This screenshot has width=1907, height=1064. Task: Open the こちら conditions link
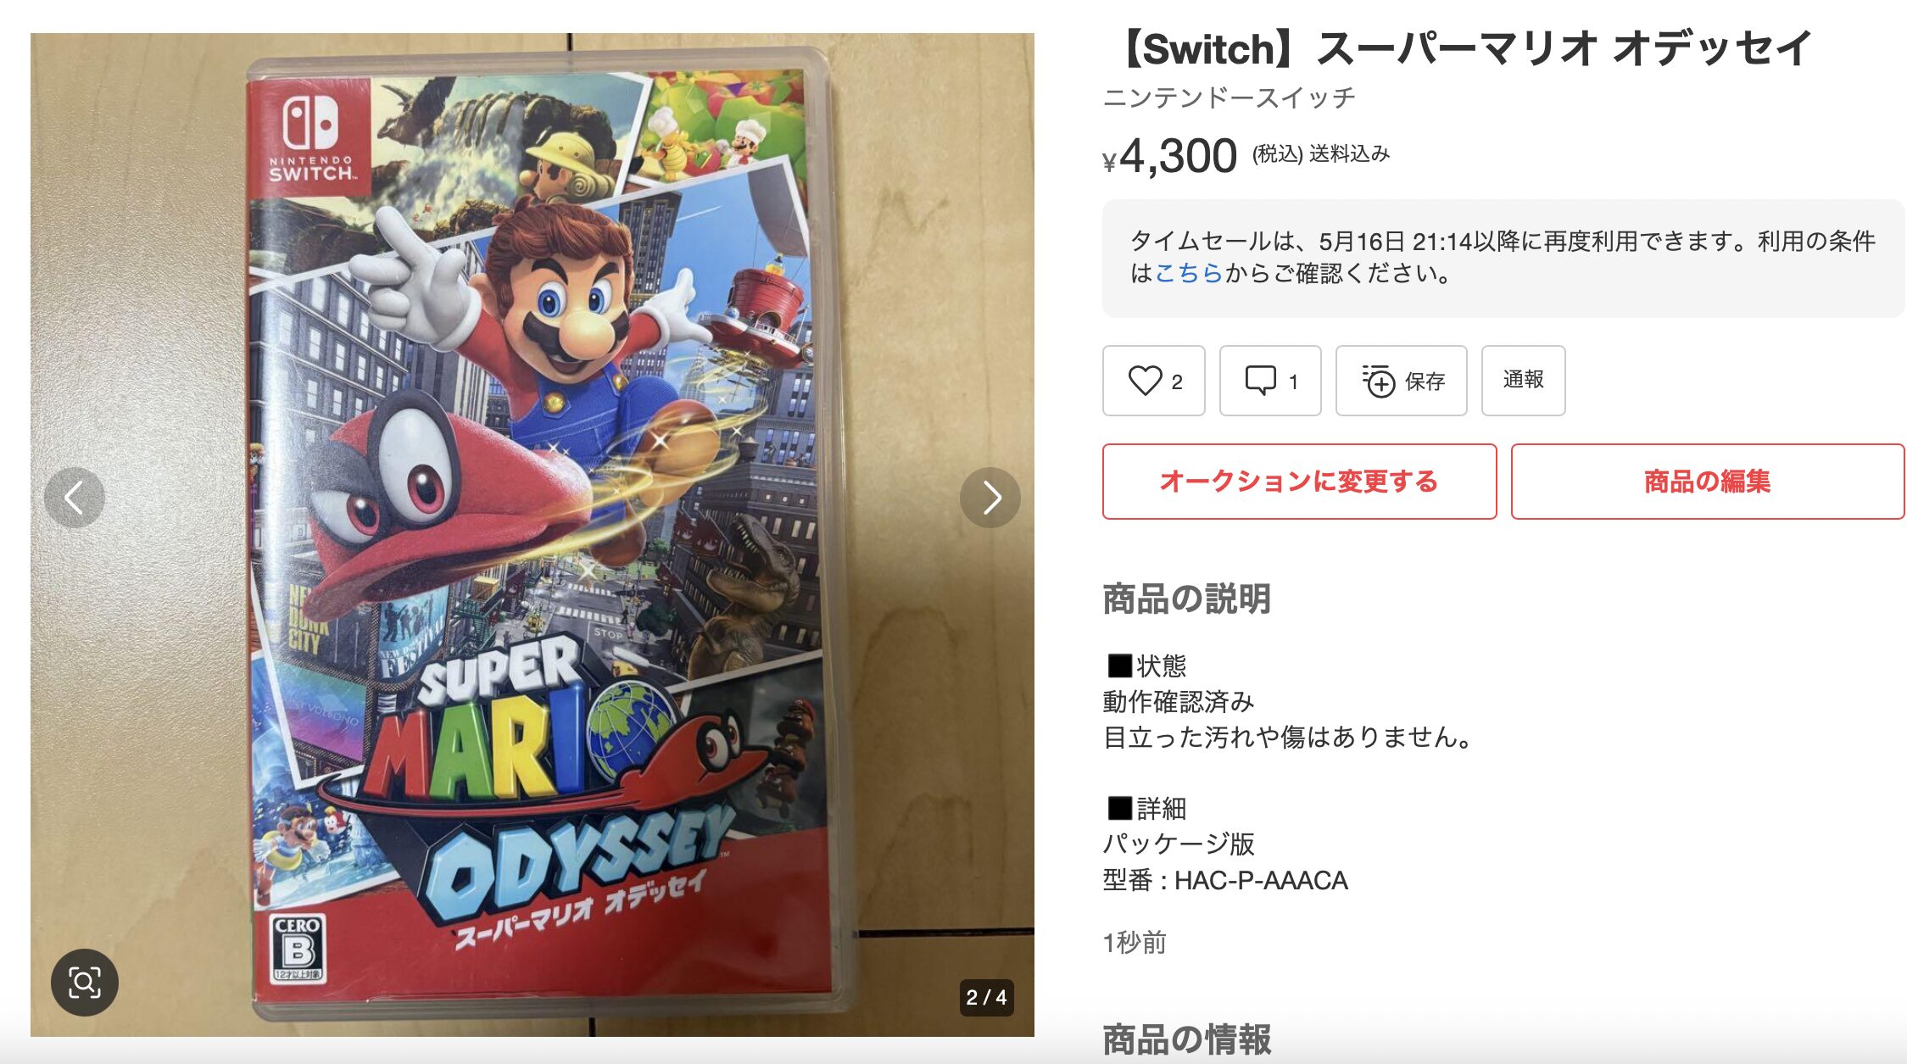(1189, 273)
